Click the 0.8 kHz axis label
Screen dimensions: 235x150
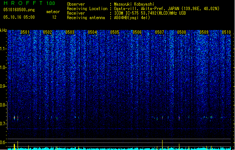(3, 105)
